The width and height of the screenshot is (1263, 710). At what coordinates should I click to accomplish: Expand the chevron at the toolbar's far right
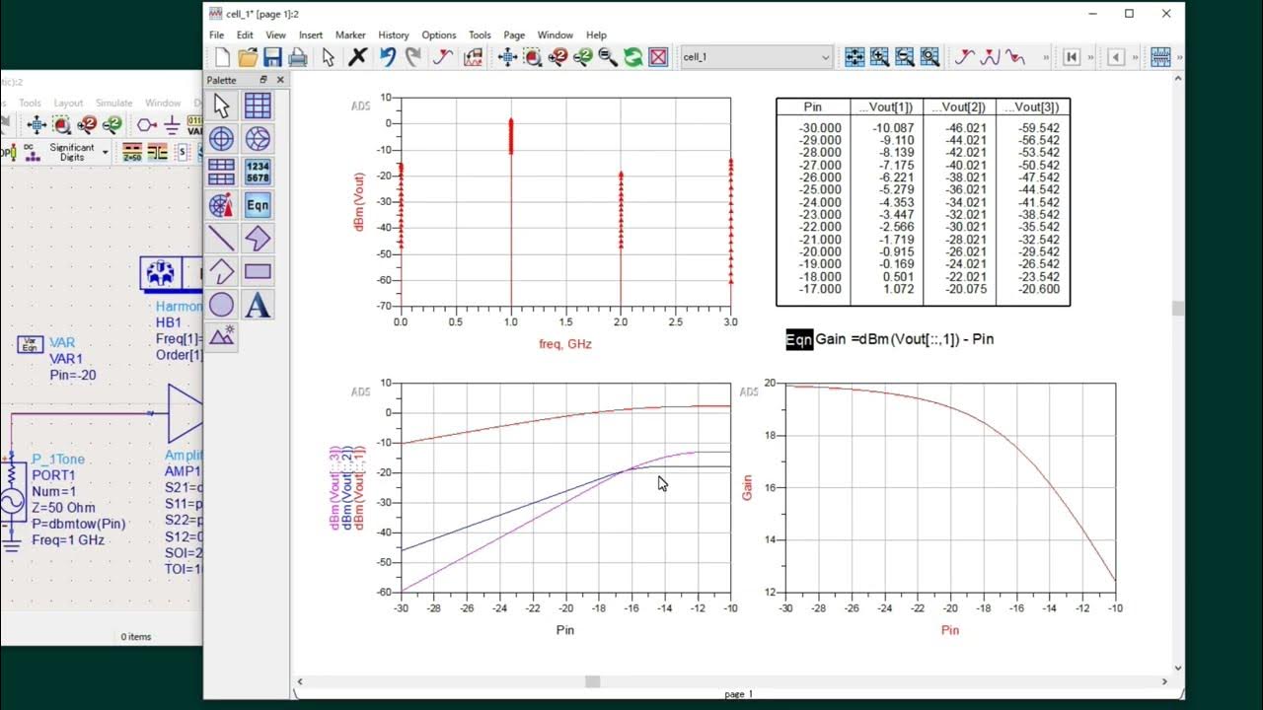pos(1179,57)
